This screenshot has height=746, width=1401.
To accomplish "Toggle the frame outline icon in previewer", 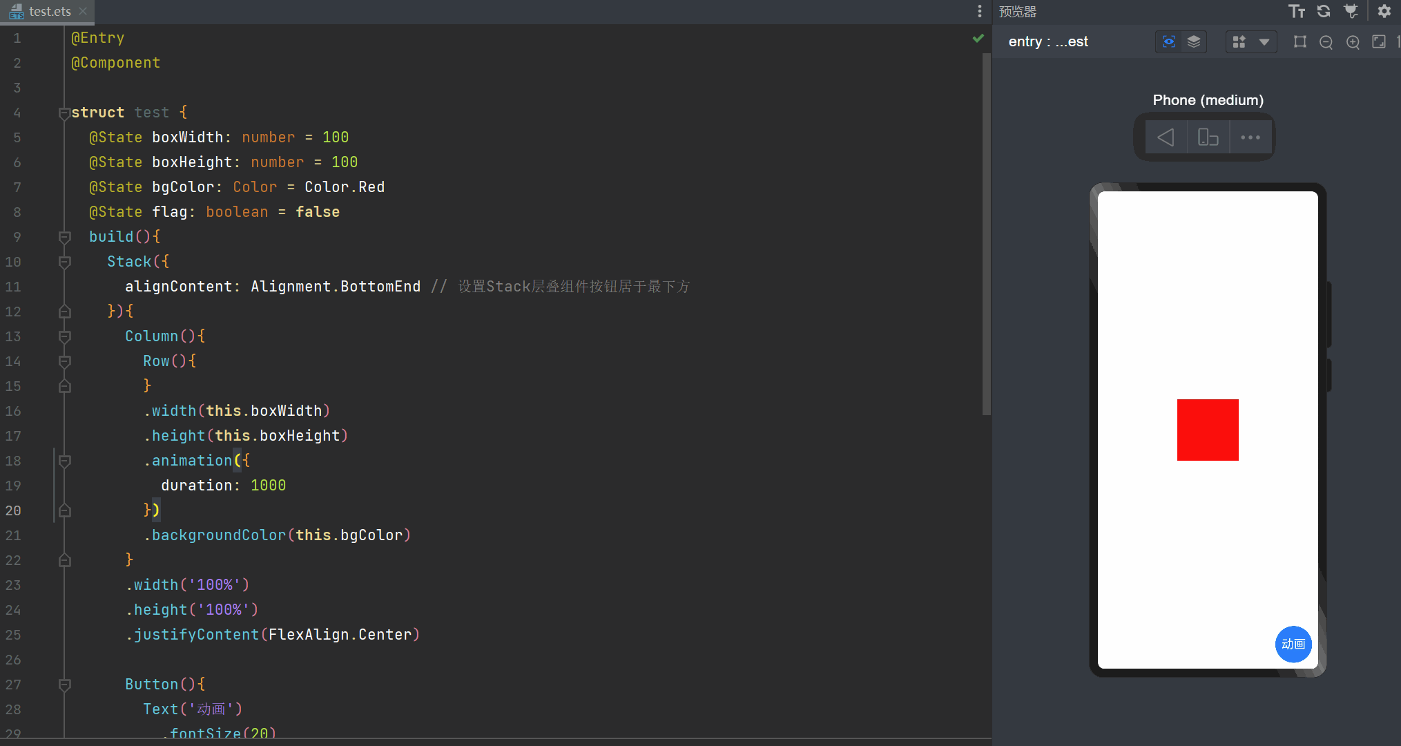I will (1299, 42).
